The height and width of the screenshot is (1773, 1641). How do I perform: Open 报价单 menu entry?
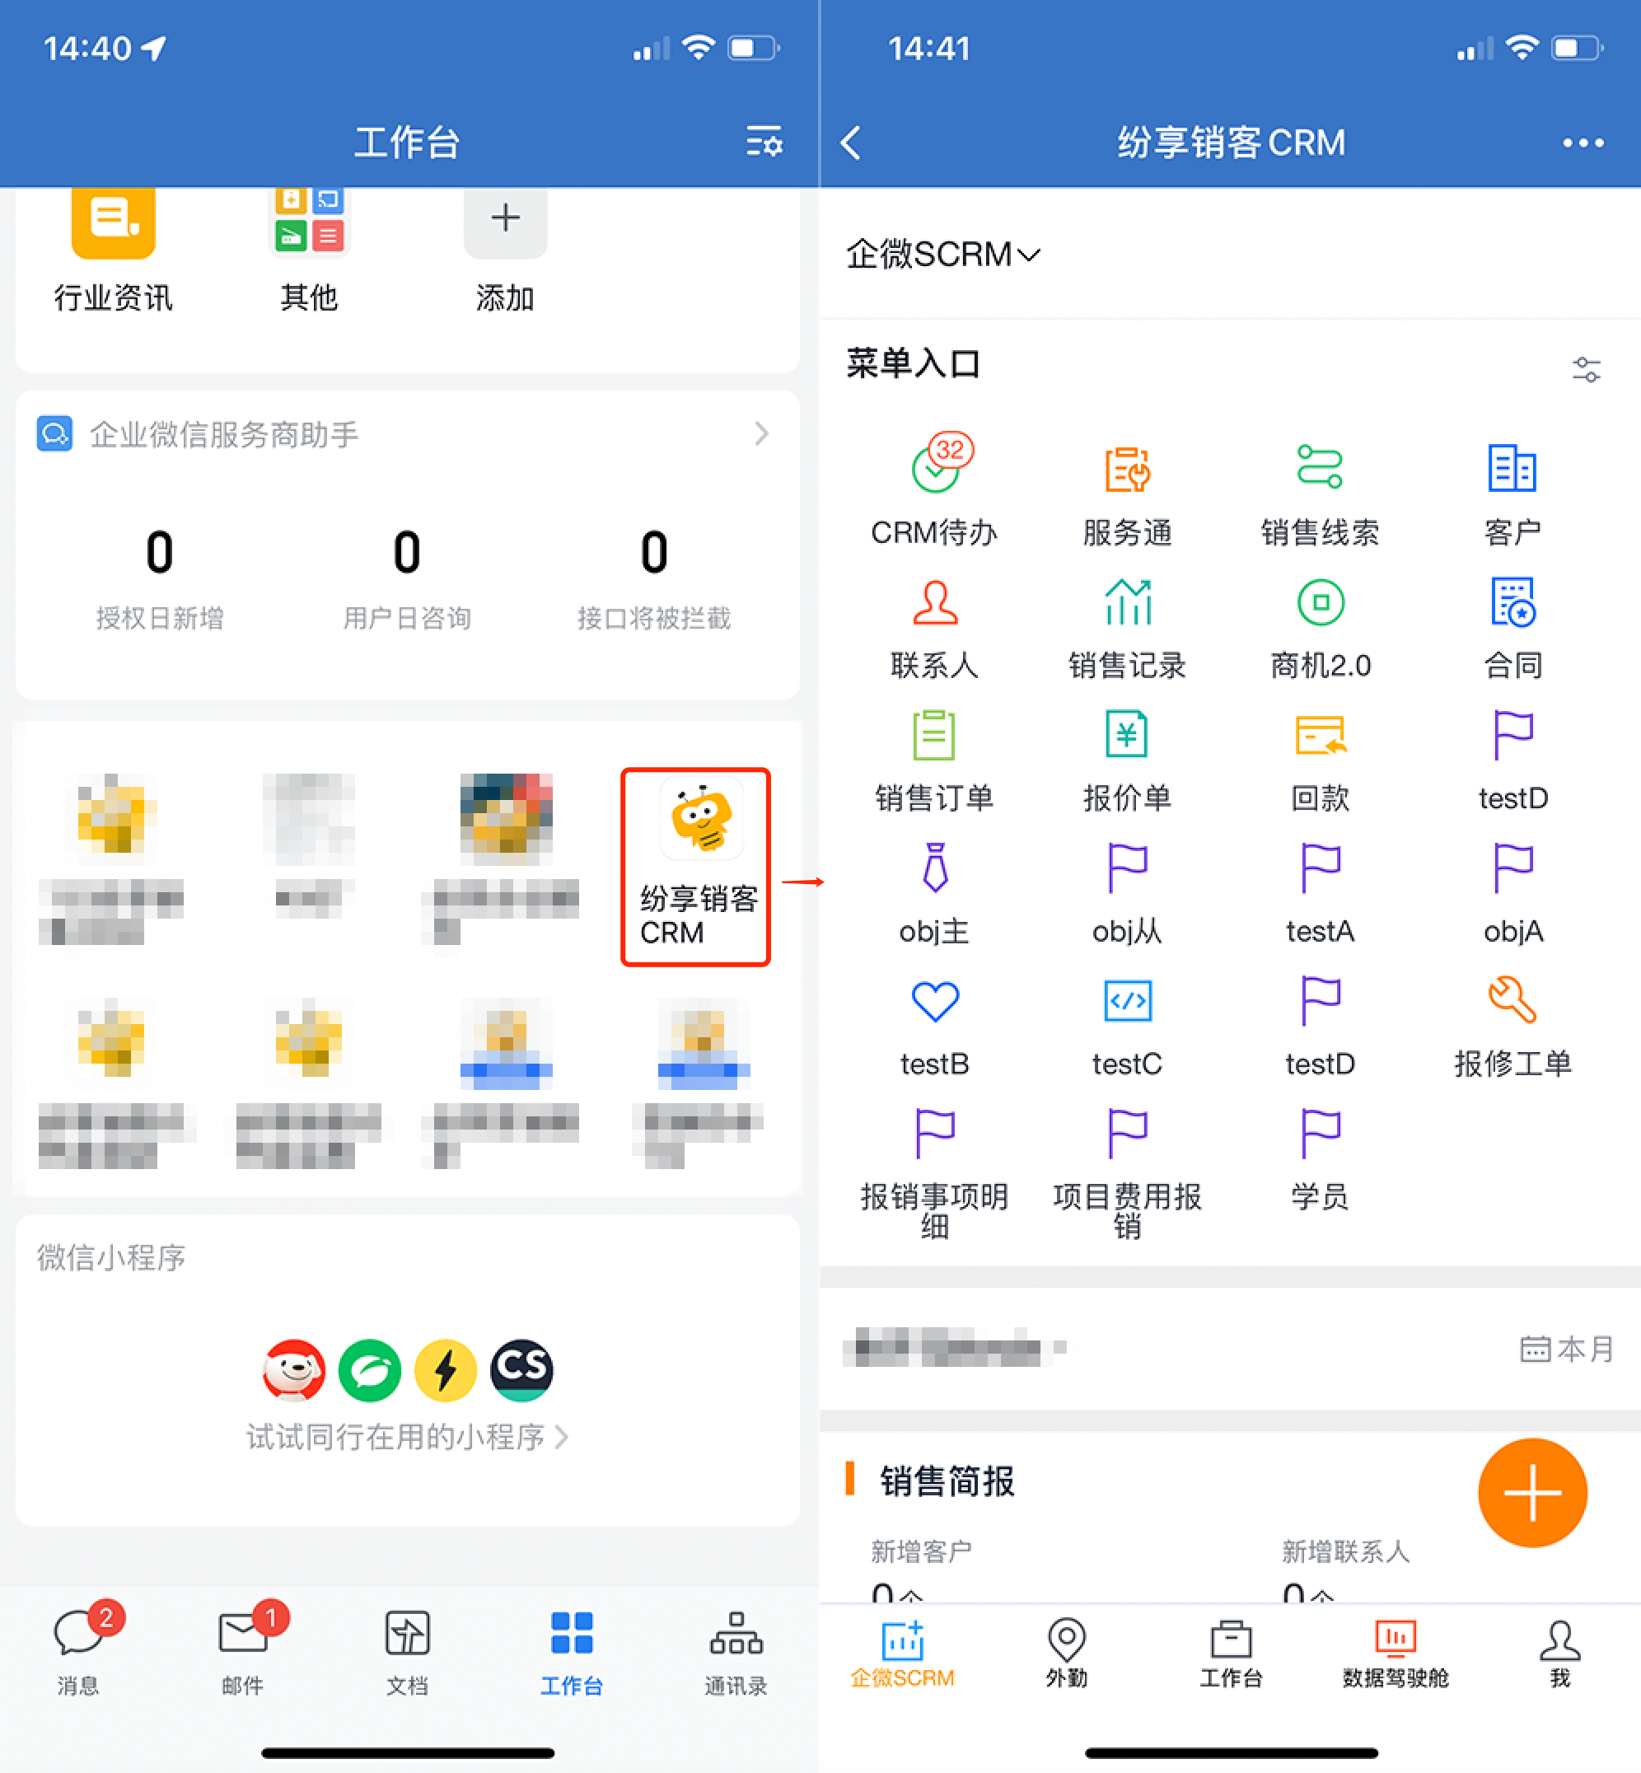[1127, 761]
